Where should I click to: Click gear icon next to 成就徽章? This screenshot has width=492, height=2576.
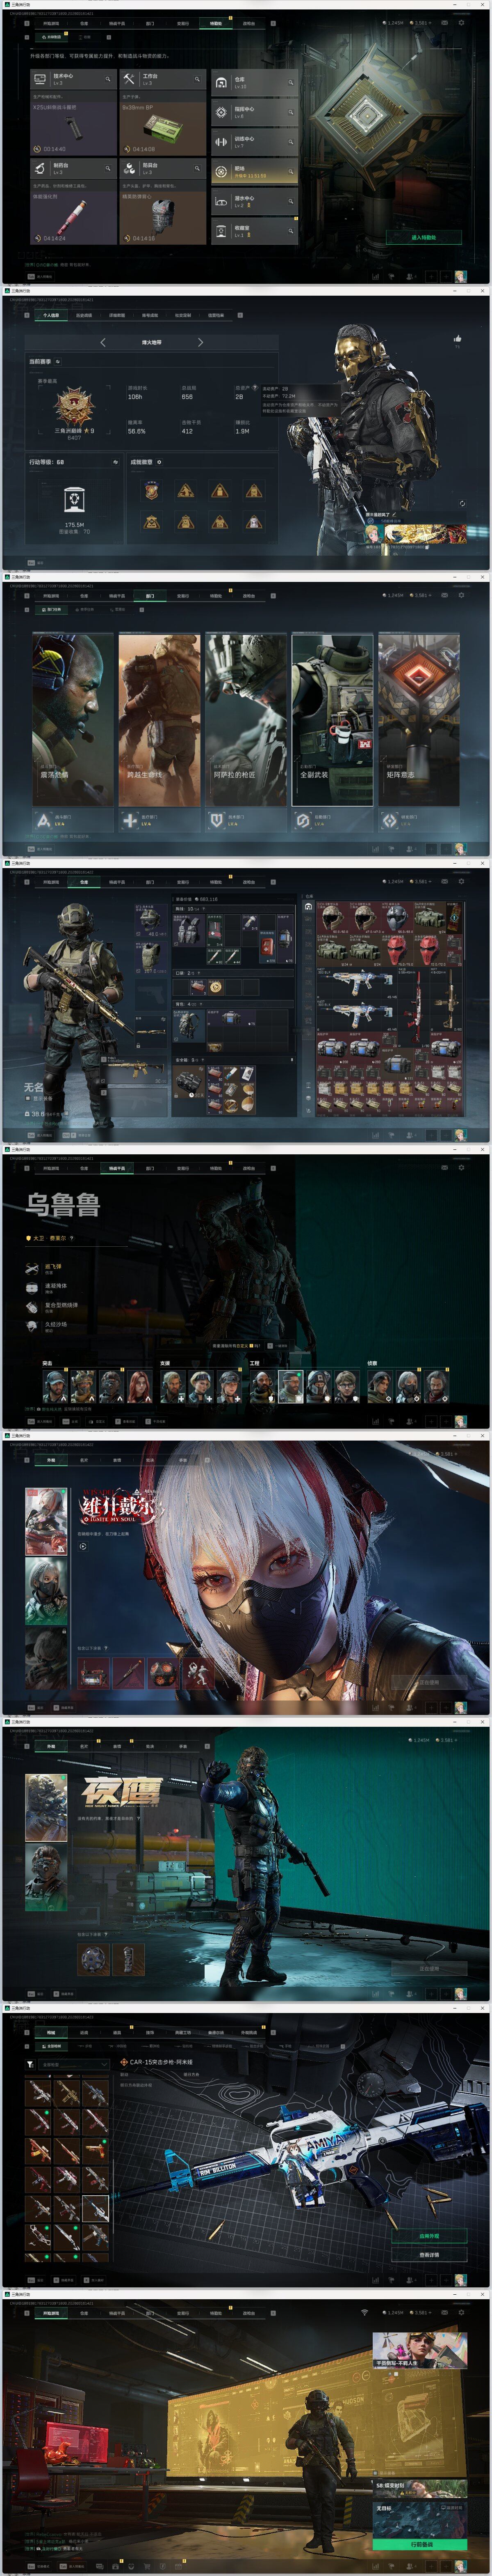[x=159, y=462]
